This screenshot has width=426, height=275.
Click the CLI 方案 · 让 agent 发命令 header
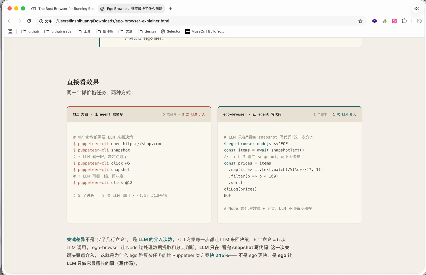pyautogui.click(x=98, y=114)
